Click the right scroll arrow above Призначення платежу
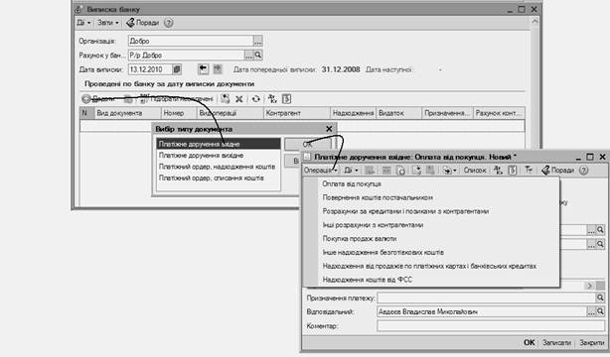Image resolution: width=610 pixels, height=357 pixels. [x=589, y=286]
